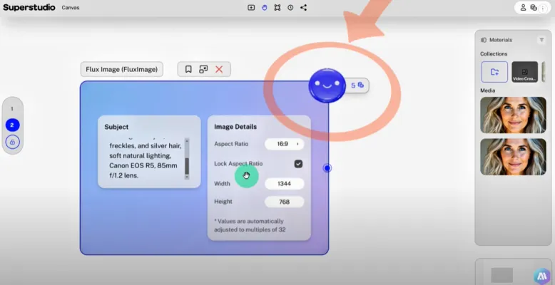Click the duplicate node icon beside bookmark

click(203, 69)
